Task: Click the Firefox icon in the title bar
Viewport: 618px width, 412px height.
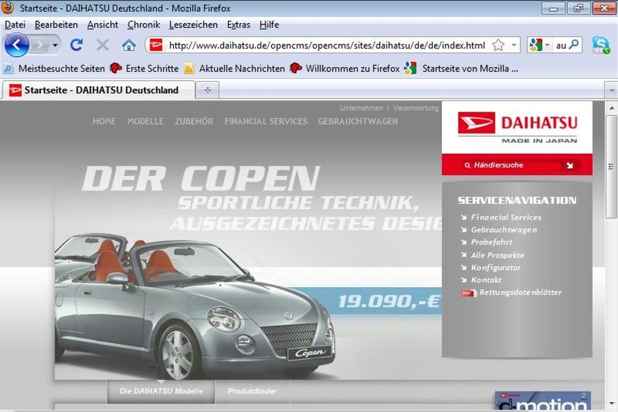Action: [x=8, y=7]
